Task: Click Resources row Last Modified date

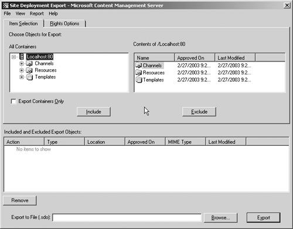Action: (234, 73)
